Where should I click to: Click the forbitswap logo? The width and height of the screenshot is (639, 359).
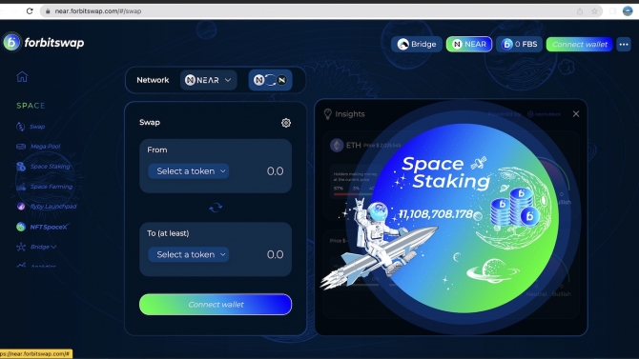[44, 42]
